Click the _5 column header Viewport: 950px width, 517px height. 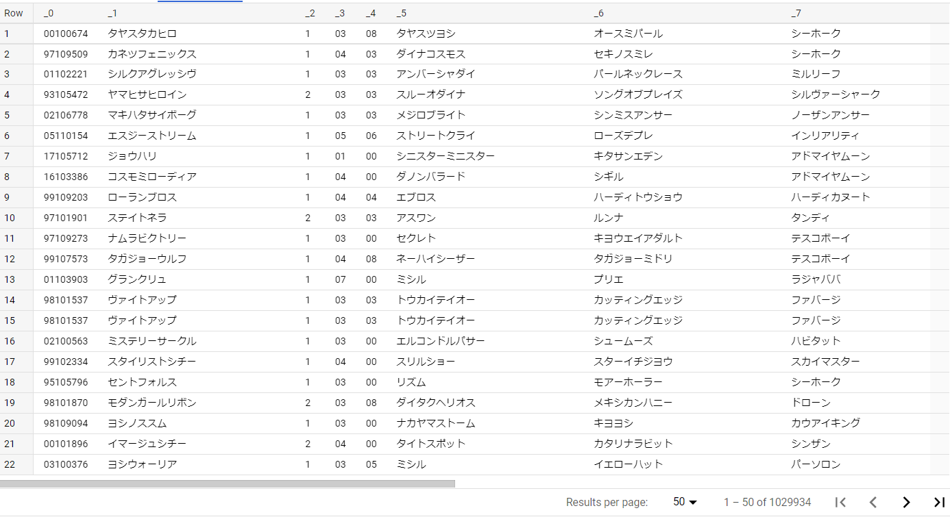click(x=402, y=13)
